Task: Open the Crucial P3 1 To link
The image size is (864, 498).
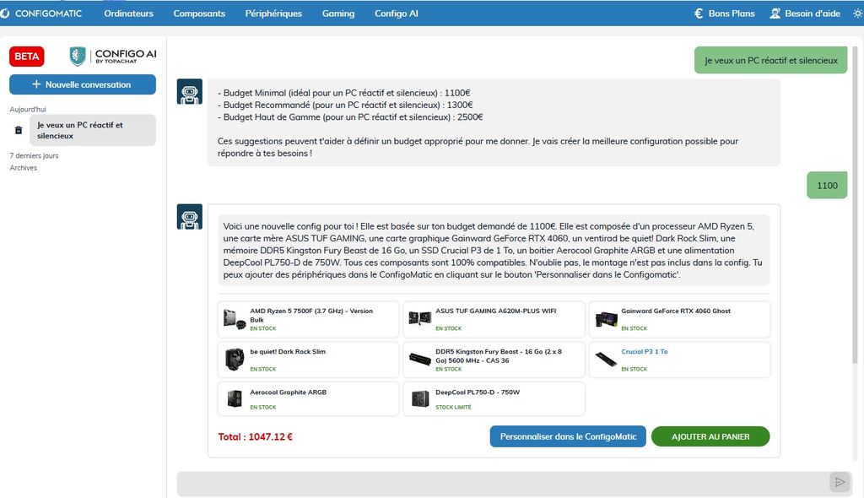Action: (644, 351)
